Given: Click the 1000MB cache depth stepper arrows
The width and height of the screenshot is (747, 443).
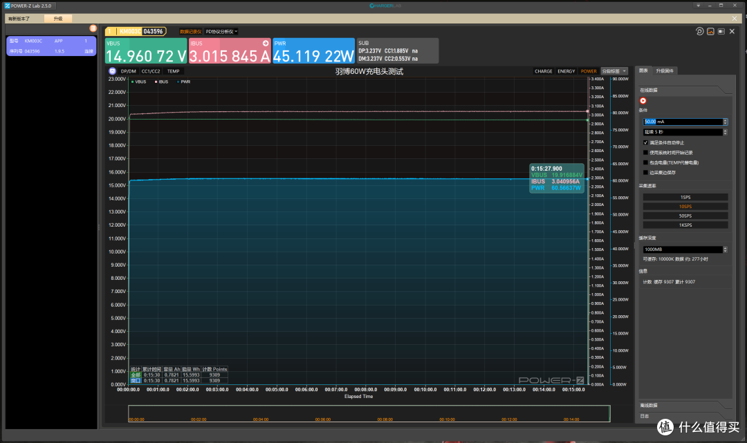Looking at the screenshot, I should (725, 249).
